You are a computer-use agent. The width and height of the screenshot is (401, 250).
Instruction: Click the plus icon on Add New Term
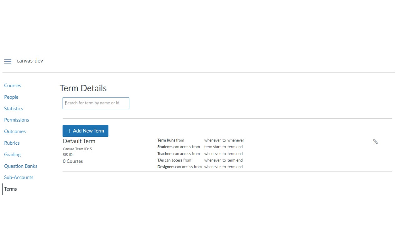click(69, 131)
